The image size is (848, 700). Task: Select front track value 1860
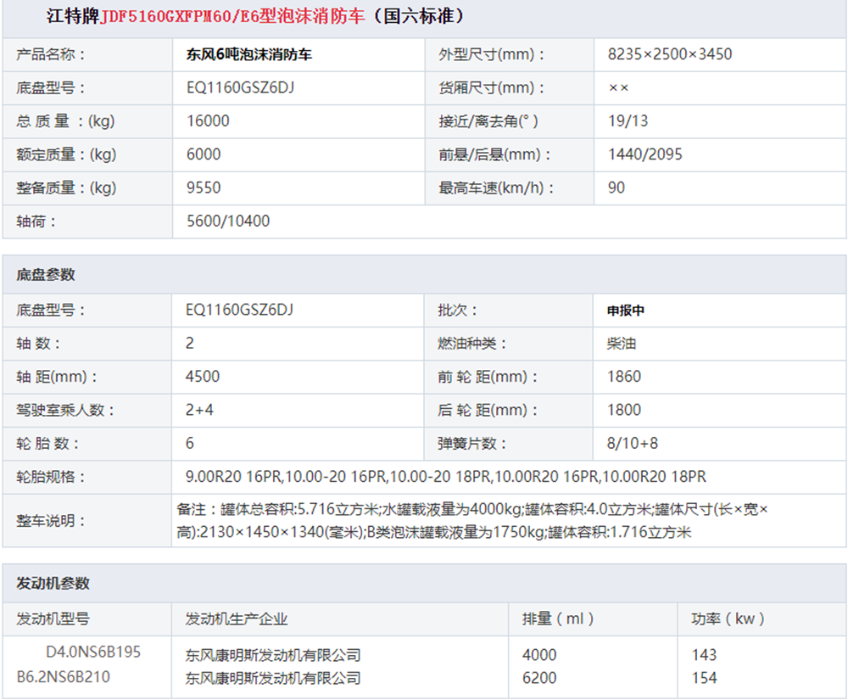point(623,377)
